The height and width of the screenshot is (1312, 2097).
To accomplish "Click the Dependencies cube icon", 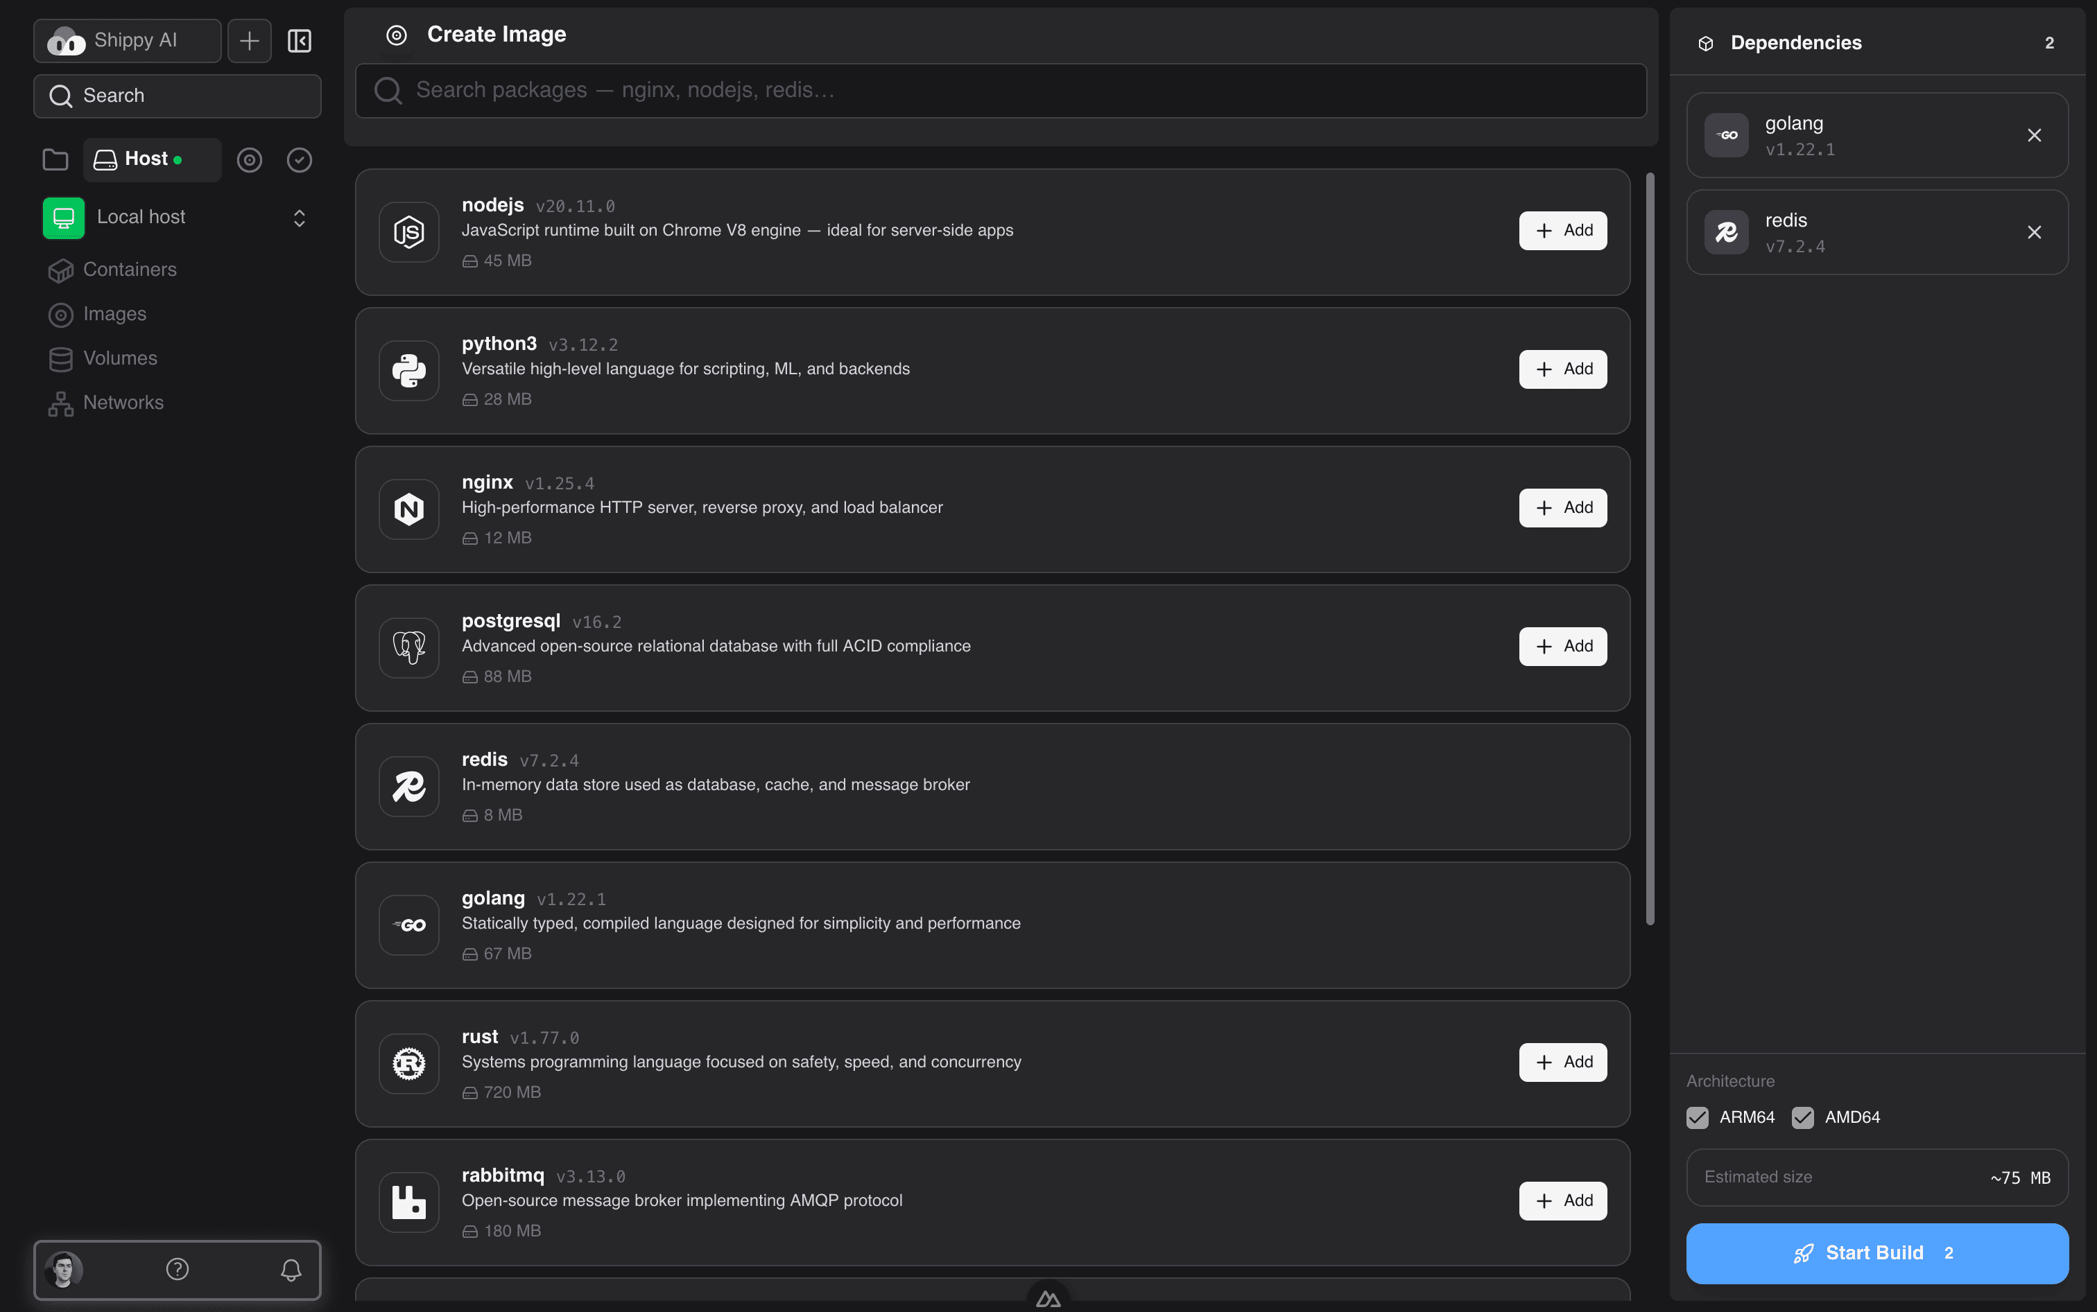I will [x=1706, y=44].
